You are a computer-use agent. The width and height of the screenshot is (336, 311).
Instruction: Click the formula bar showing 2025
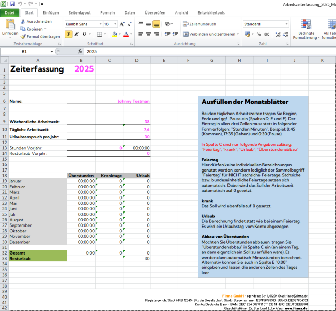tap(210, 52)
